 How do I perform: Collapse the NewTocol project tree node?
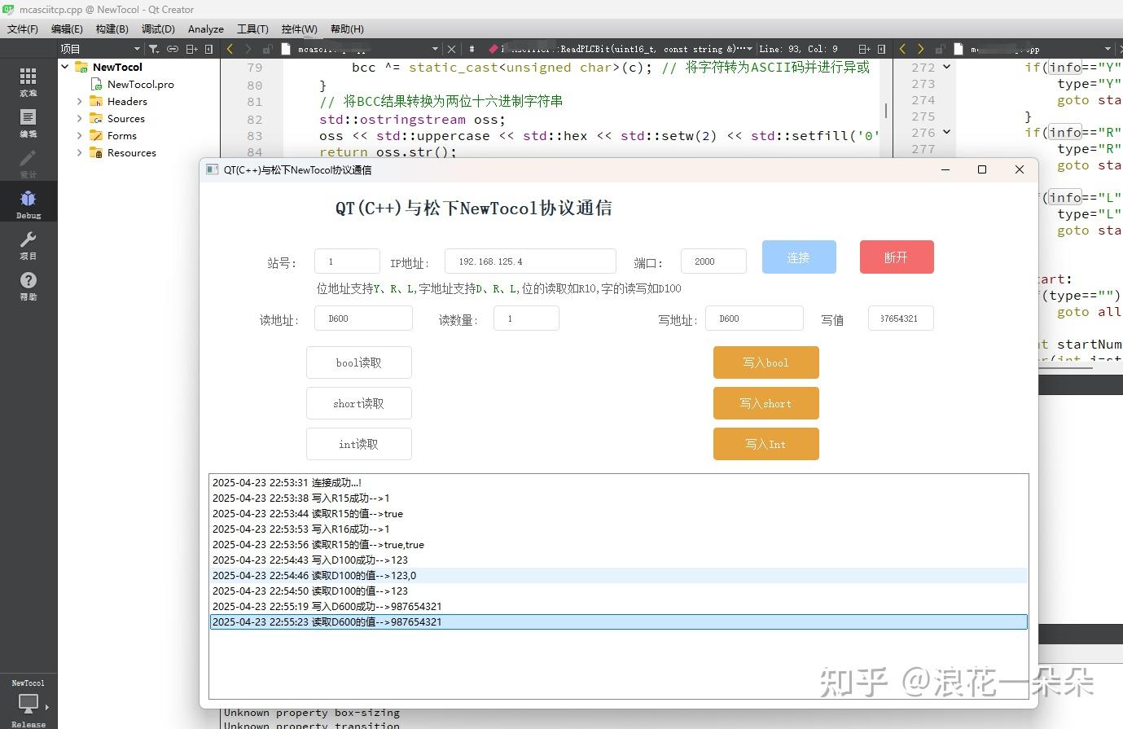coord(65,67)
